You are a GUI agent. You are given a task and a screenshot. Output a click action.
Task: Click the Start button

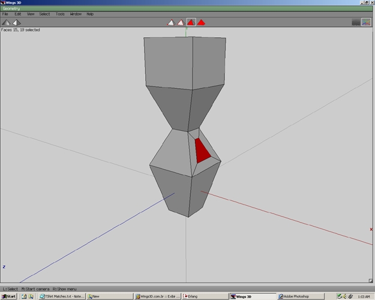[8, 296]
